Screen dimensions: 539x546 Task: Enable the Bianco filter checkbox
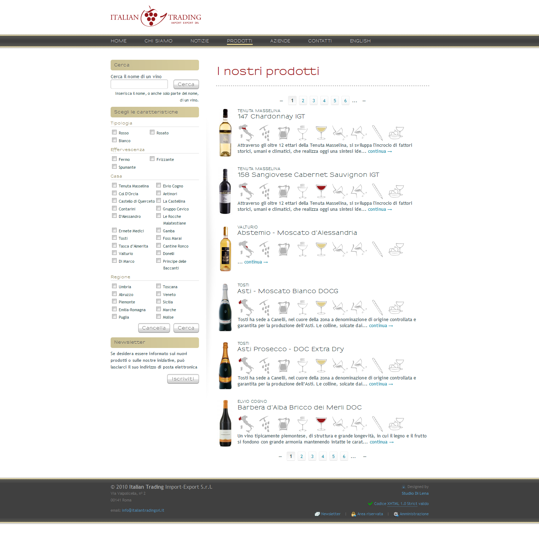coord(114,140)
